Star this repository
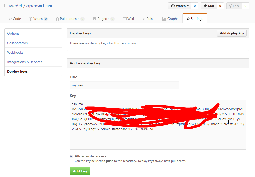 [x=209, y=6]
